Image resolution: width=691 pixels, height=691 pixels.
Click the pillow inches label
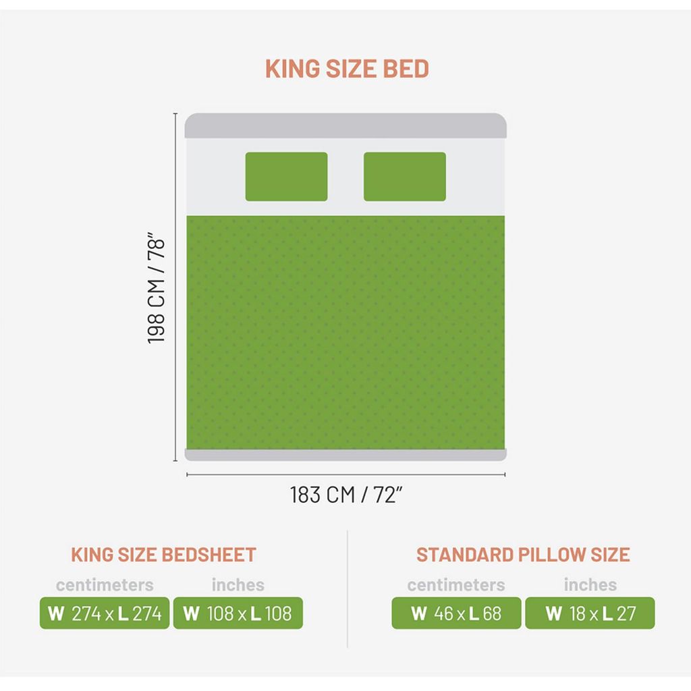pyautogui.click(x=590, y=585)
